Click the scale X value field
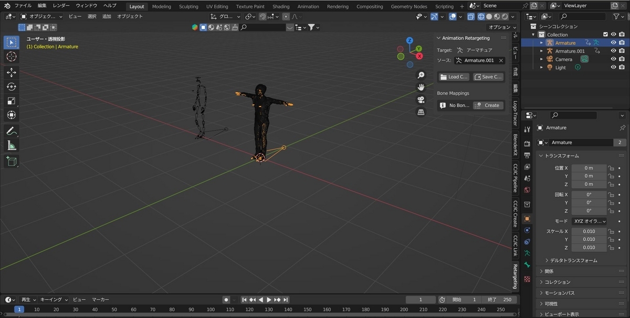This screenshot has width=630, height=318. click(x=589, y=231)
